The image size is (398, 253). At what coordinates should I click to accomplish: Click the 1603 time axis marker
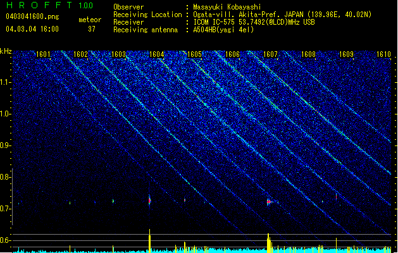pyautogui.click(x=118, y=54)
